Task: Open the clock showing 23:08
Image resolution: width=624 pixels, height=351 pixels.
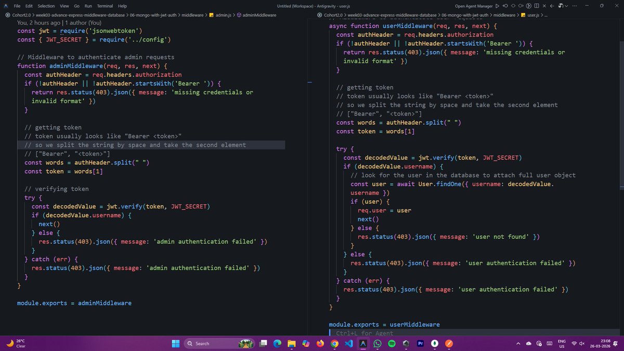Action: [x=601, y=343]
